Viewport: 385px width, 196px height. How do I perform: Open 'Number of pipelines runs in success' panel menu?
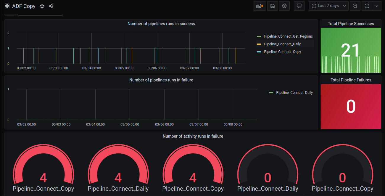161,24
